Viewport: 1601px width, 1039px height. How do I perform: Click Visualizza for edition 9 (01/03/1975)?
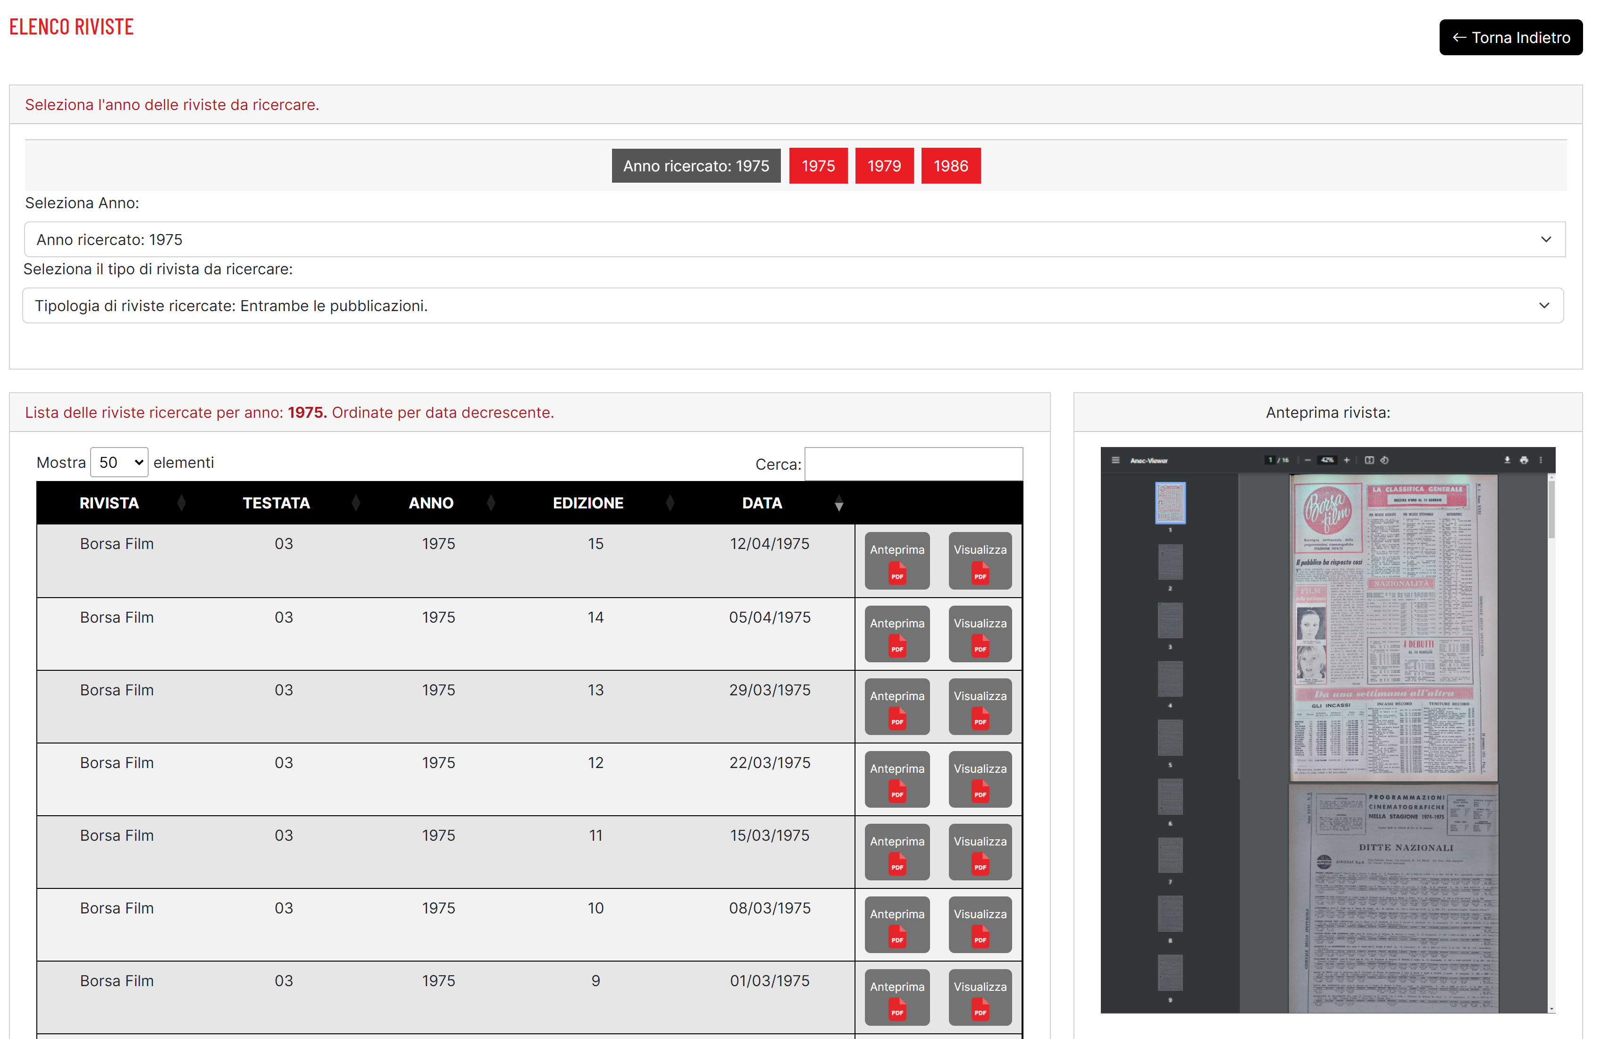click(980, 997)
